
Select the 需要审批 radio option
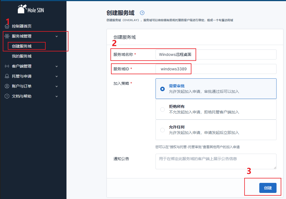pyautogui.click(x=162, y=89)
